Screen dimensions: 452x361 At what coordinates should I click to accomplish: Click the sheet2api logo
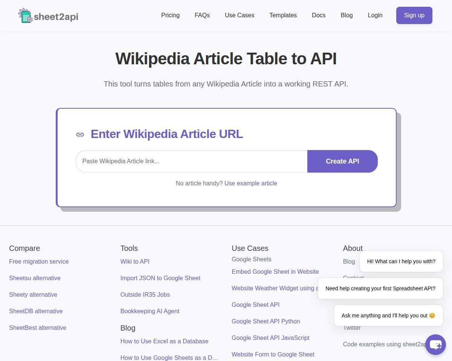coord(48,16)
